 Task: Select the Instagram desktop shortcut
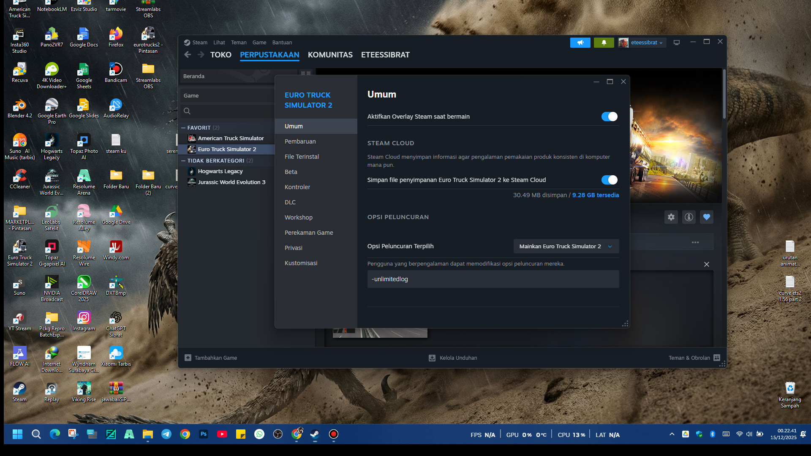pyautogui.click(x=84, y=321)
